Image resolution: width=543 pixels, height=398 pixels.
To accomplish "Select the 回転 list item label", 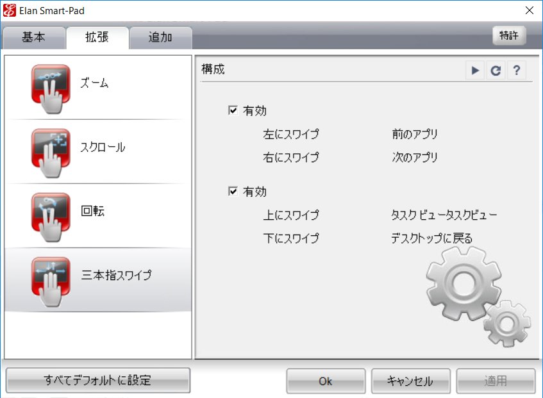I will (x=92, y=211).
